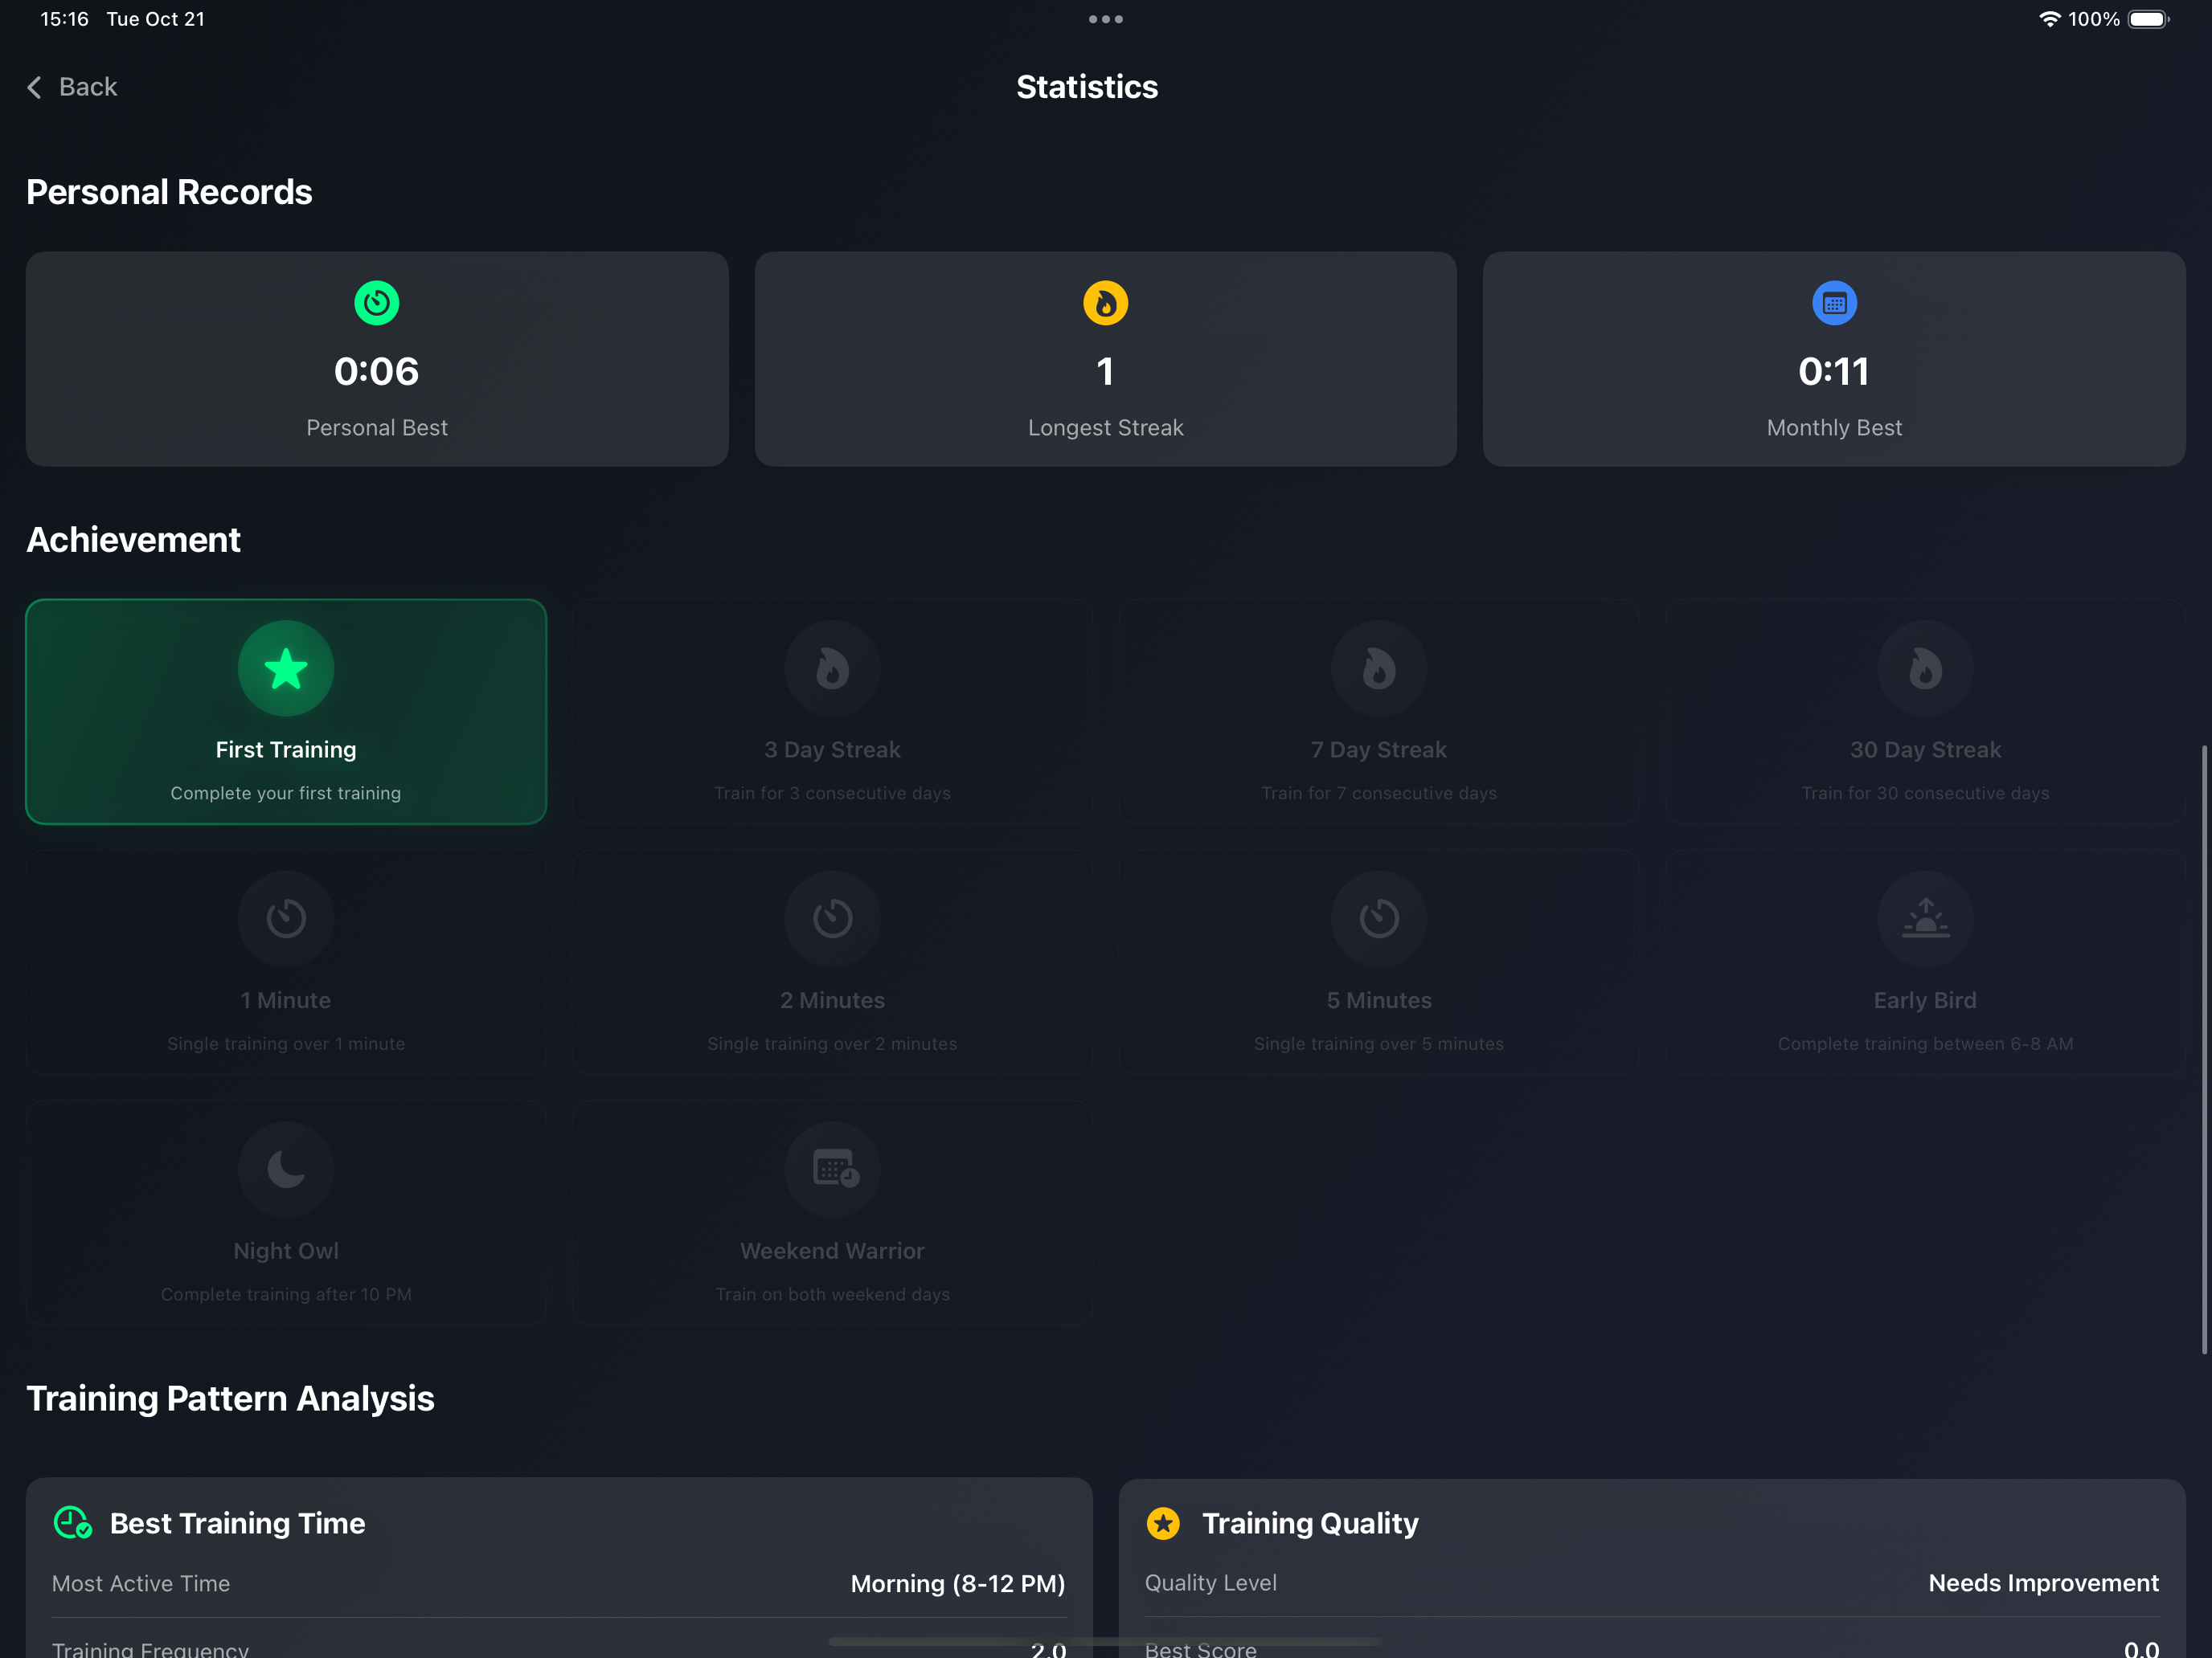Screen dimensions: 2212x1658
Task: Tap the Early Bird sunrise icon
Action: click(1924, 918)
